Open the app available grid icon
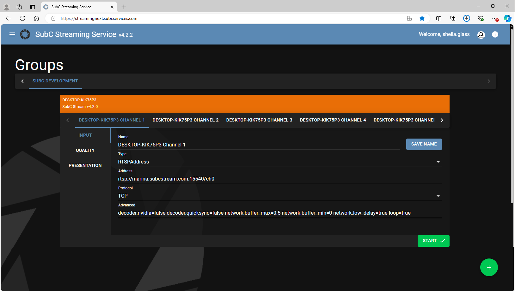Screen dimensions: 515x291 tap(409, 18)
